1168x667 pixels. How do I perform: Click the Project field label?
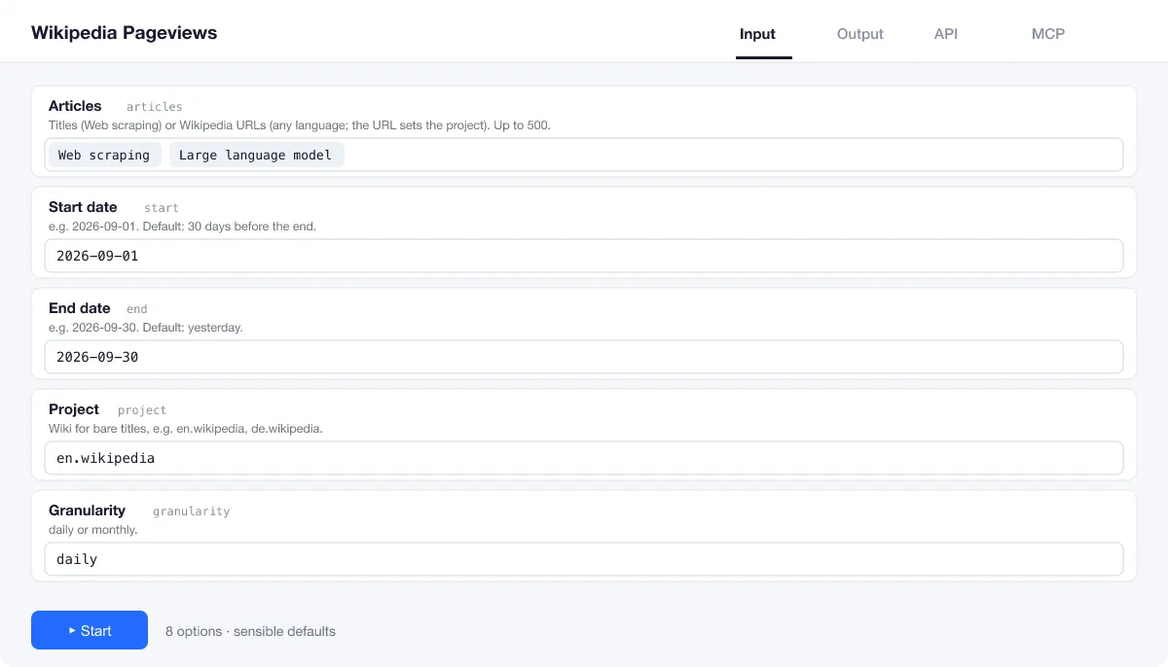point(74,409)
